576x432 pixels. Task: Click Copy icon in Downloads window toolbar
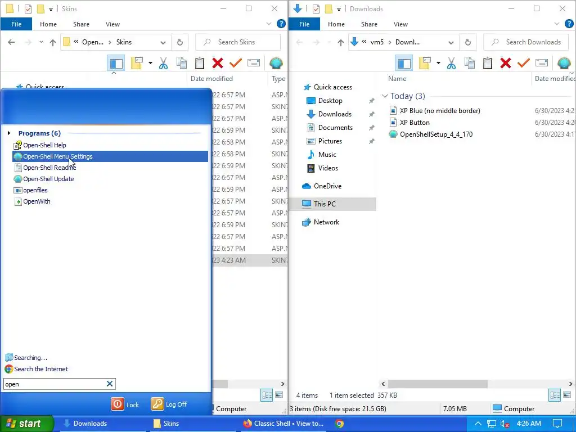[x=470, y=63]
